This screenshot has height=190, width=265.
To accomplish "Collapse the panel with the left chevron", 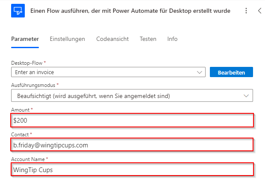I will pos(260,11).
